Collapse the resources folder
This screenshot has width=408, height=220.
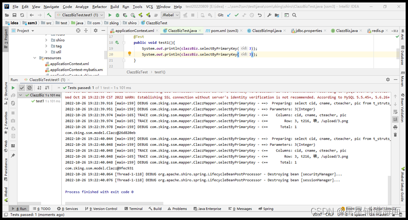point(34,58)
